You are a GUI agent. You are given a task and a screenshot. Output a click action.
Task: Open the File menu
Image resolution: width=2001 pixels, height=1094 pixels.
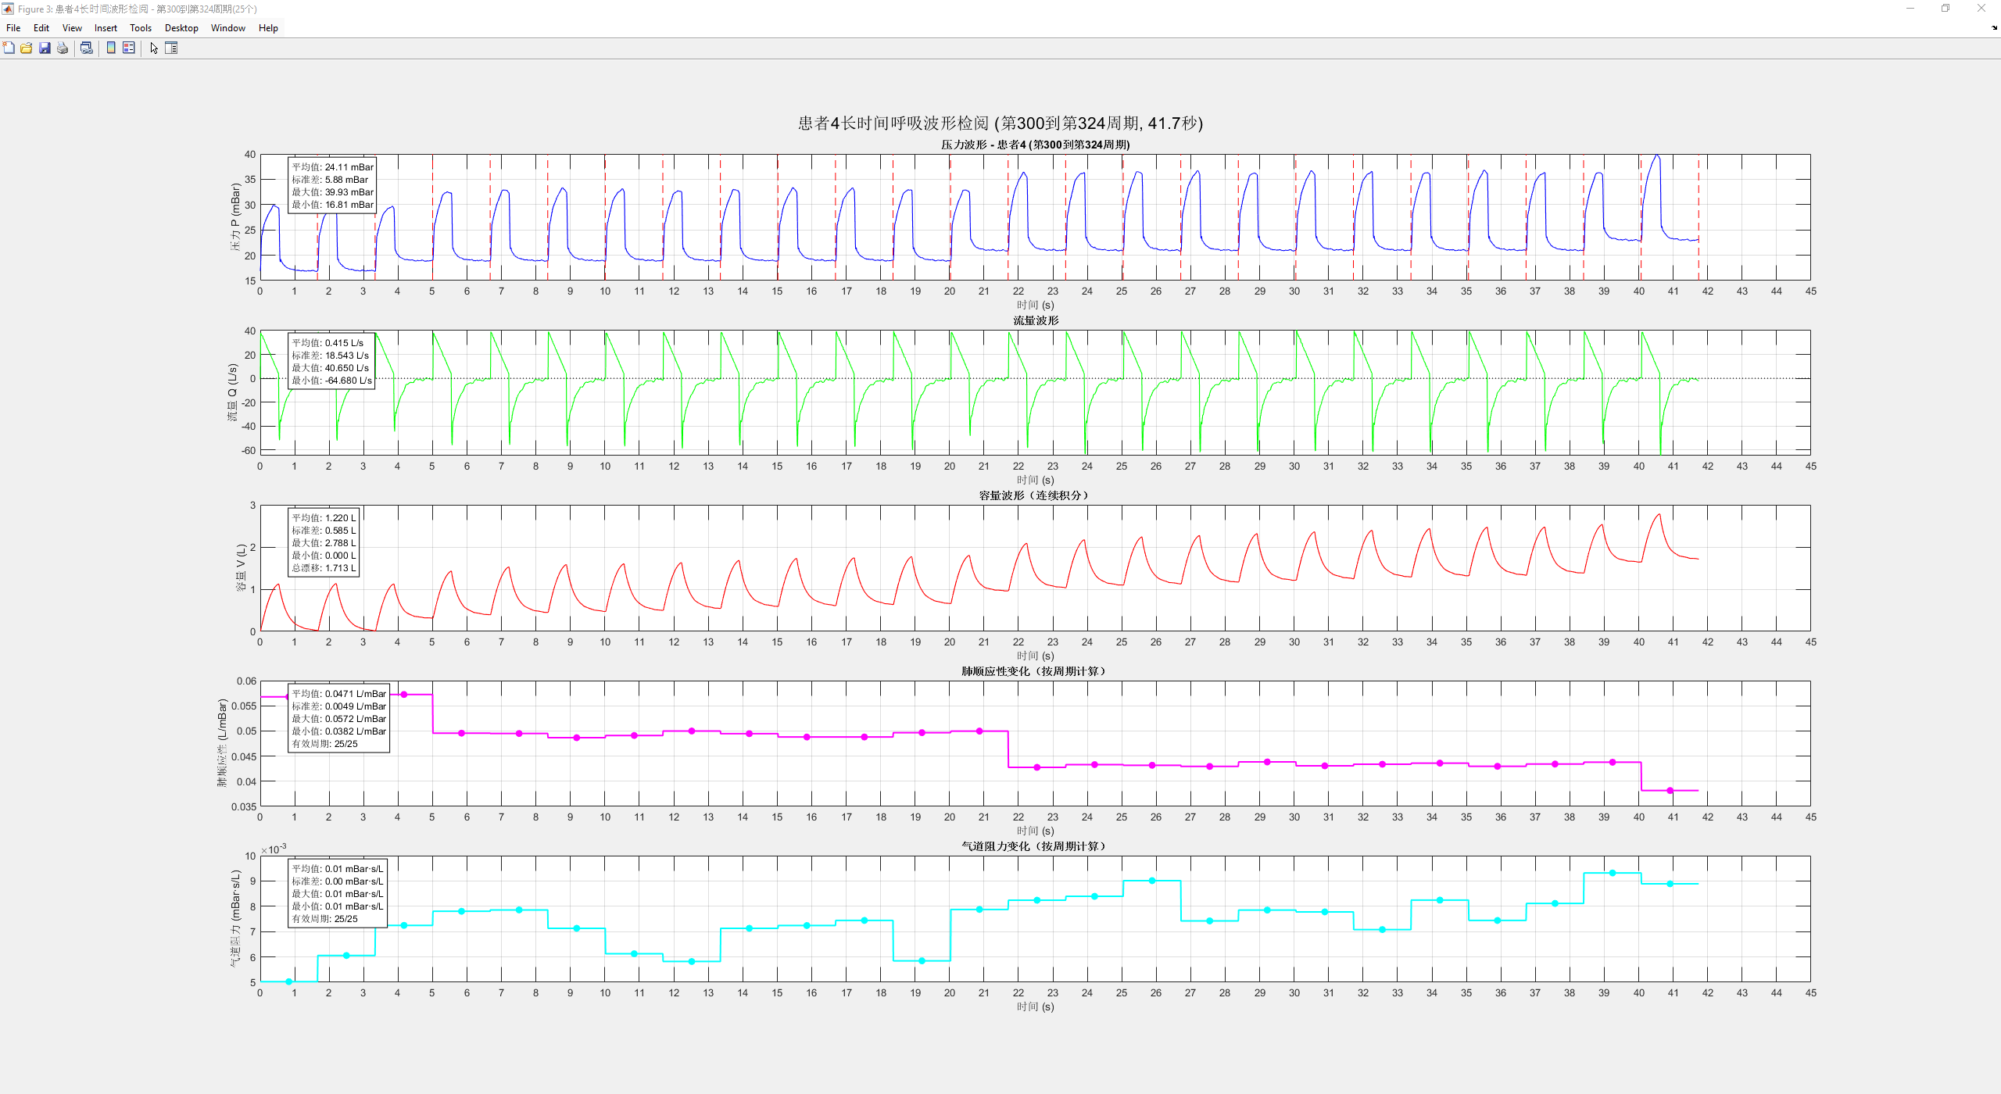coord(13,28)
